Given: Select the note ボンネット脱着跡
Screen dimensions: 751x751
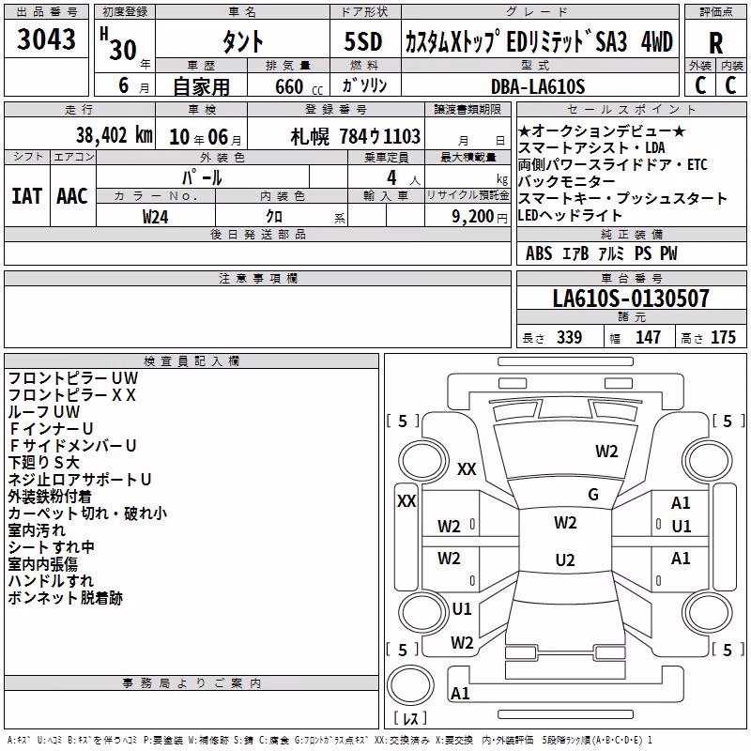Looking at the screenshot, I should tap(66, 598).
